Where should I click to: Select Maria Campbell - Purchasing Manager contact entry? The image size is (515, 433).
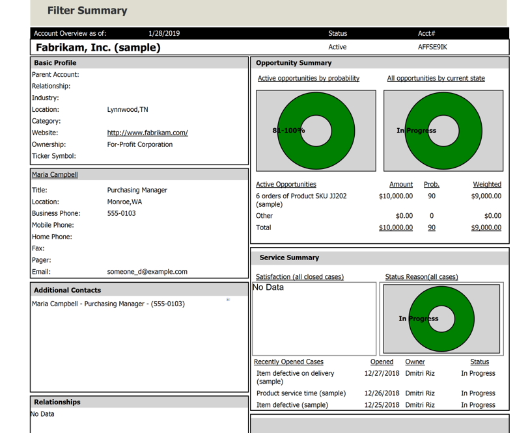pyautogui.click(x=108, y=304)
